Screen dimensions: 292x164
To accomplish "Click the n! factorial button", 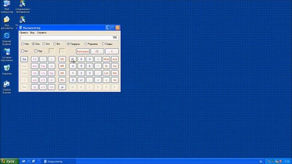I will click(x=52, y=80).
